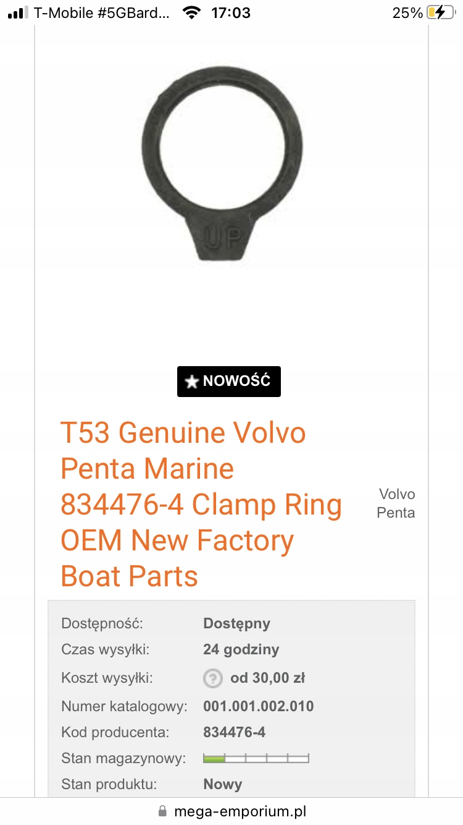Tap the 17:03 clock in status bar
This screenshot has width=463, height=825.
pos(231,12)
